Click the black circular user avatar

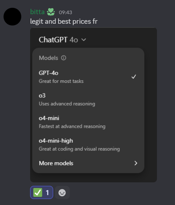pyautogui.click(x=12, y=17)
